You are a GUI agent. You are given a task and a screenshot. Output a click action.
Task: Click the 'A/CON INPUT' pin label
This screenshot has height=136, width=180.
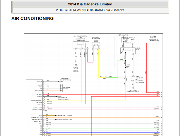pos(38,121)
